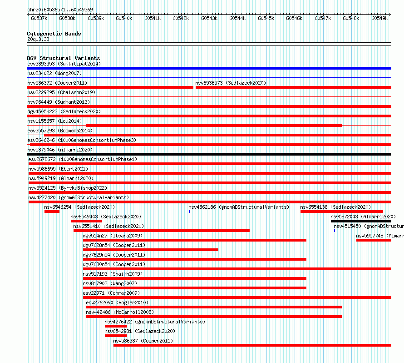The image size is (404, 363).
Task: Click the 60540k ruler tick label
Action: point(124,18)
